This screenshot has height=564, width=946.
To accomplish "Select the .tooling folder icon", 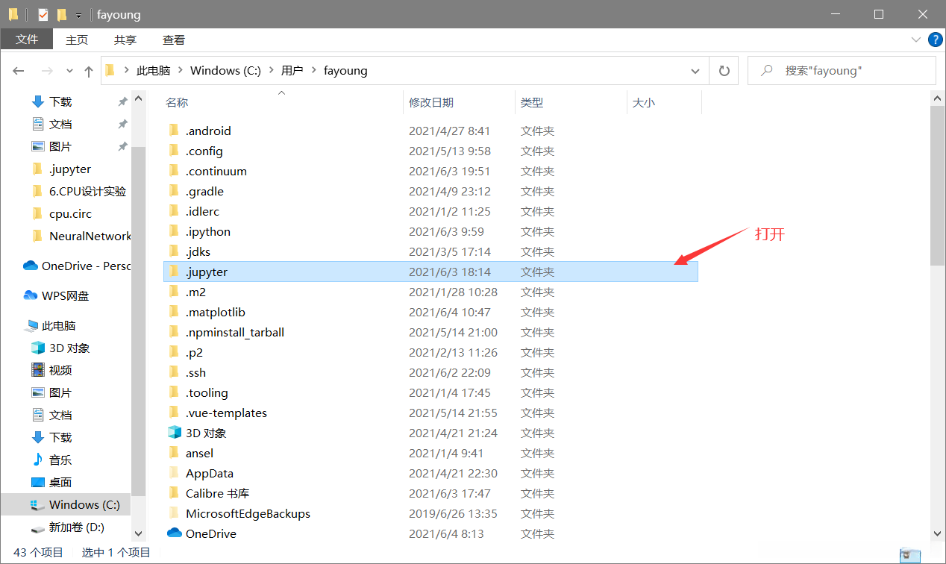I will (174, 392).
